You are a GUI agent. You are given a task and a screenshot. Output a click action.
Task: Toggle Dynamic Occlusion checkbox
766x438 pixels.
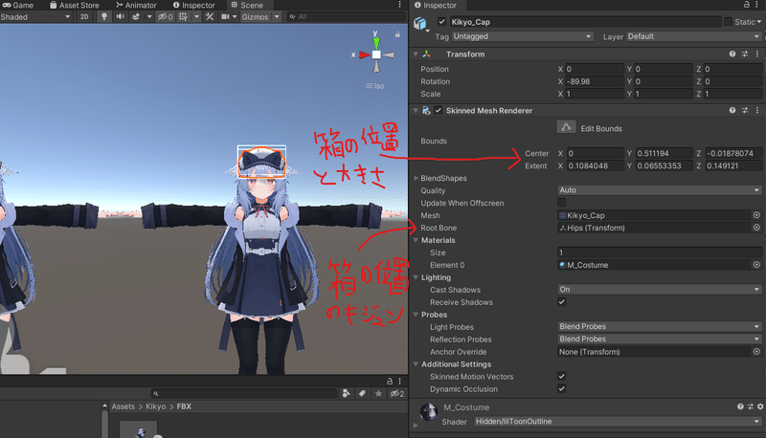(562, 388)
